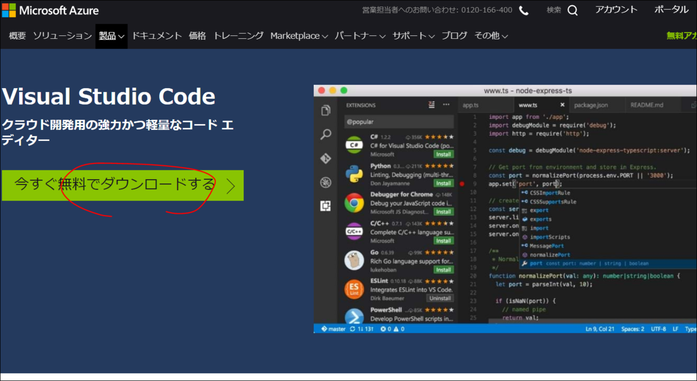The image size is (697, 381).
Task: Install the Debugger for Chrome extension
Action: 443,212
